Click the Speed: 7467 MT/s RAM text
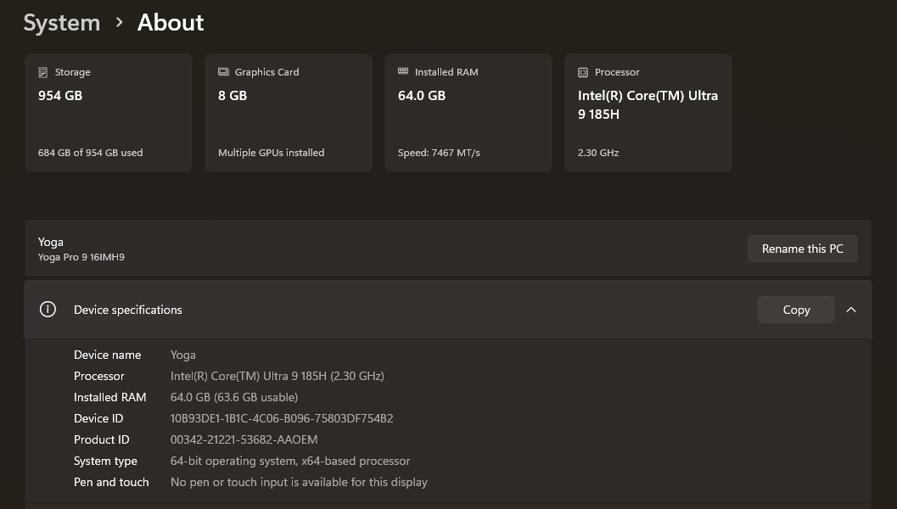The height and width of the screenshot is (509, 897). (439, 153)
